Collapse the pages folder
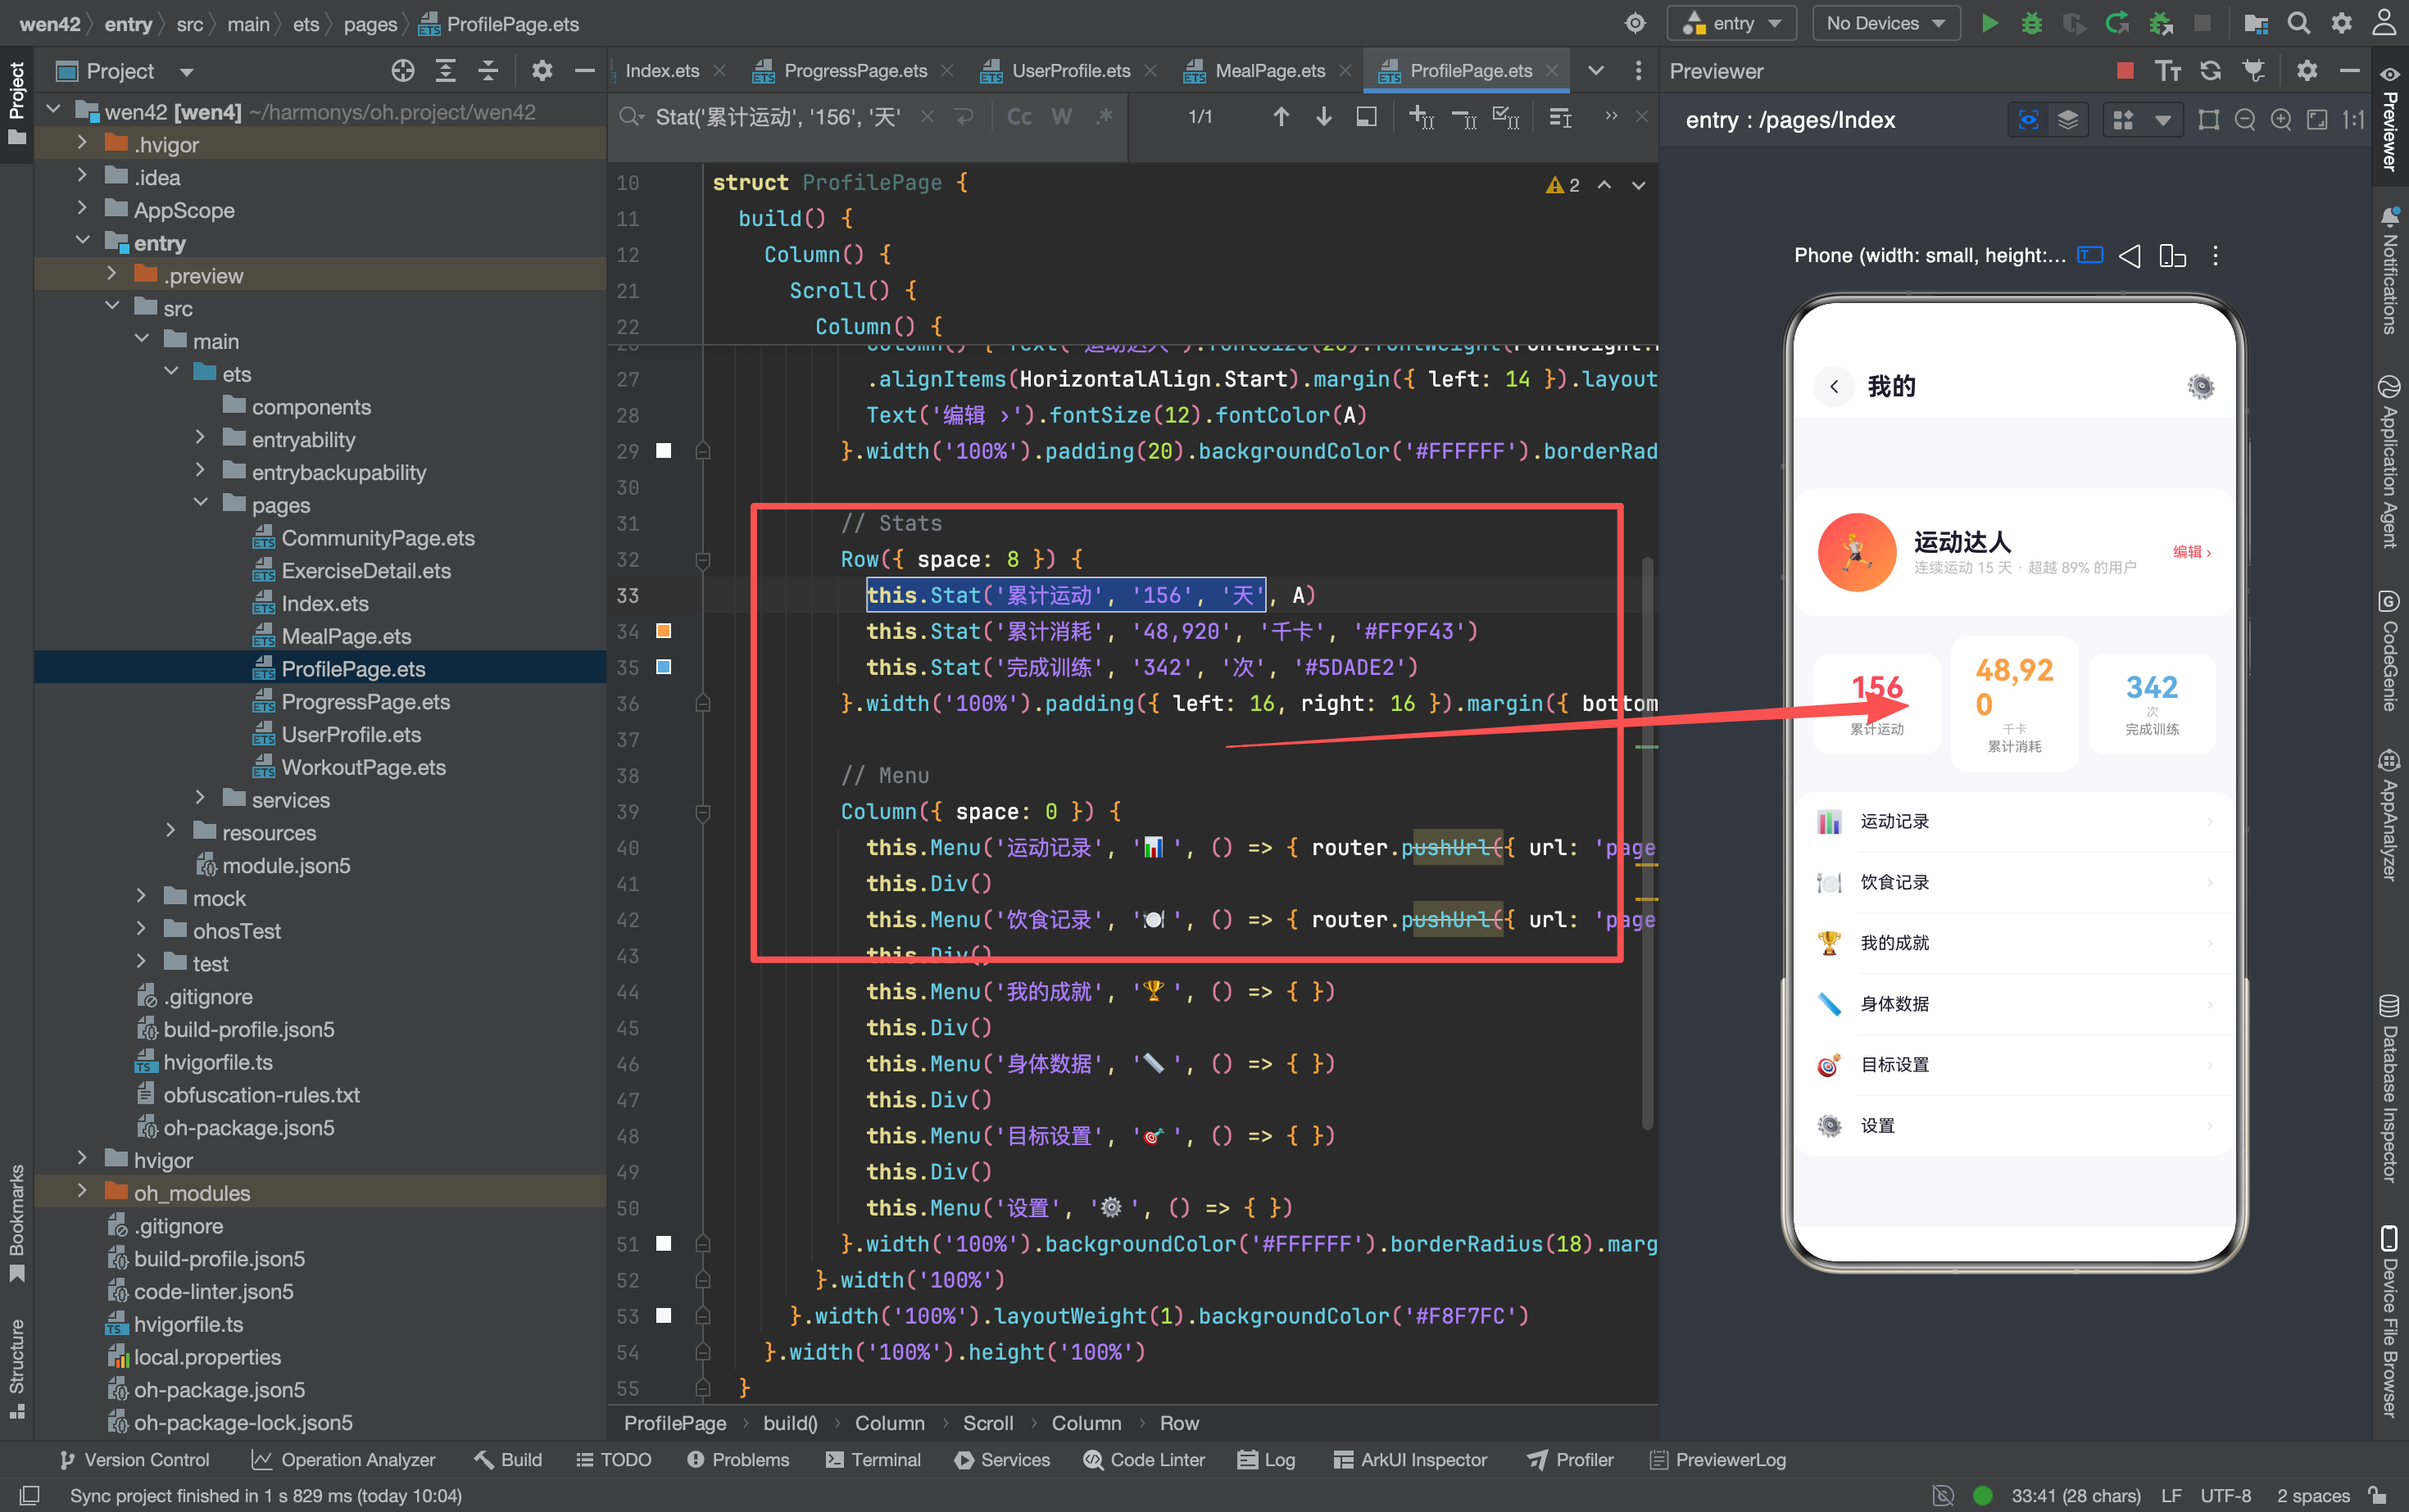This screenshot has height=1512, width=2409. tap(200, 504)
